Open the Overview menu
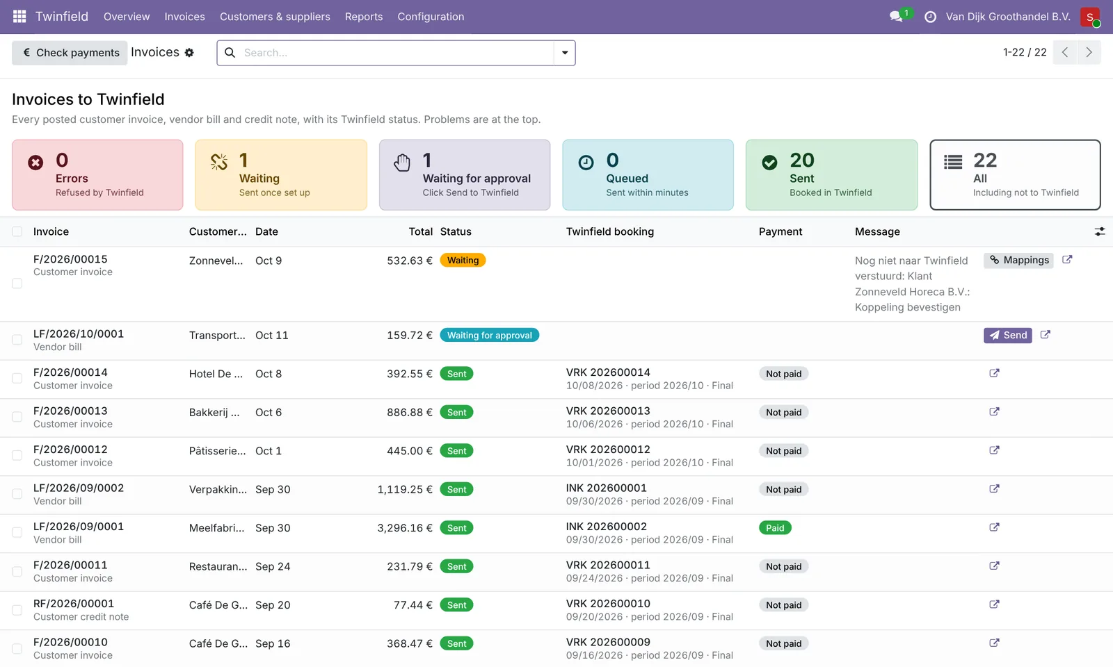The image size is (1113, 667). 127,17
